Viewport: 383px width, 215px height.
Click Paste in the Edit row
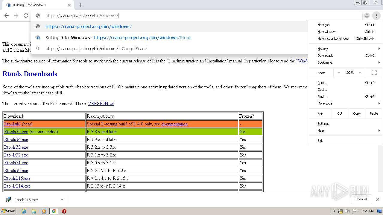pos(374,113)
